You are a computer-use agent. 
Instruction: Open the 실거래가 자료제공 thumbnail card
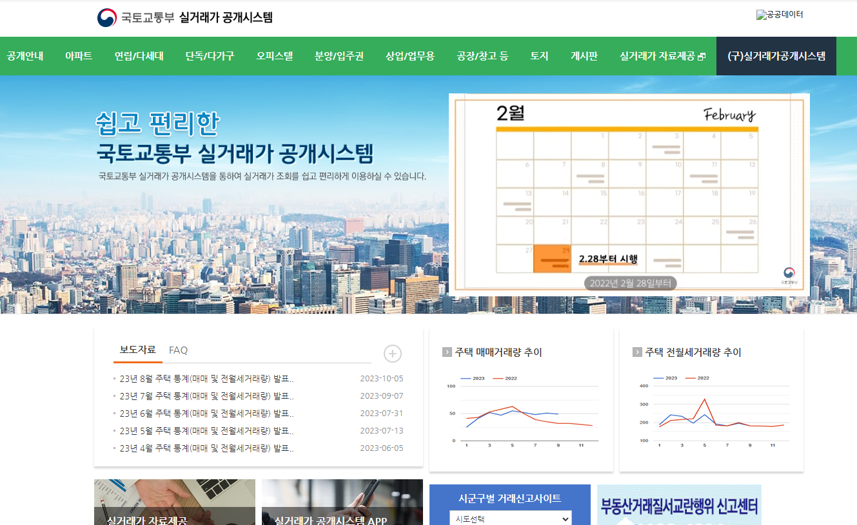[x=175, y=502]
